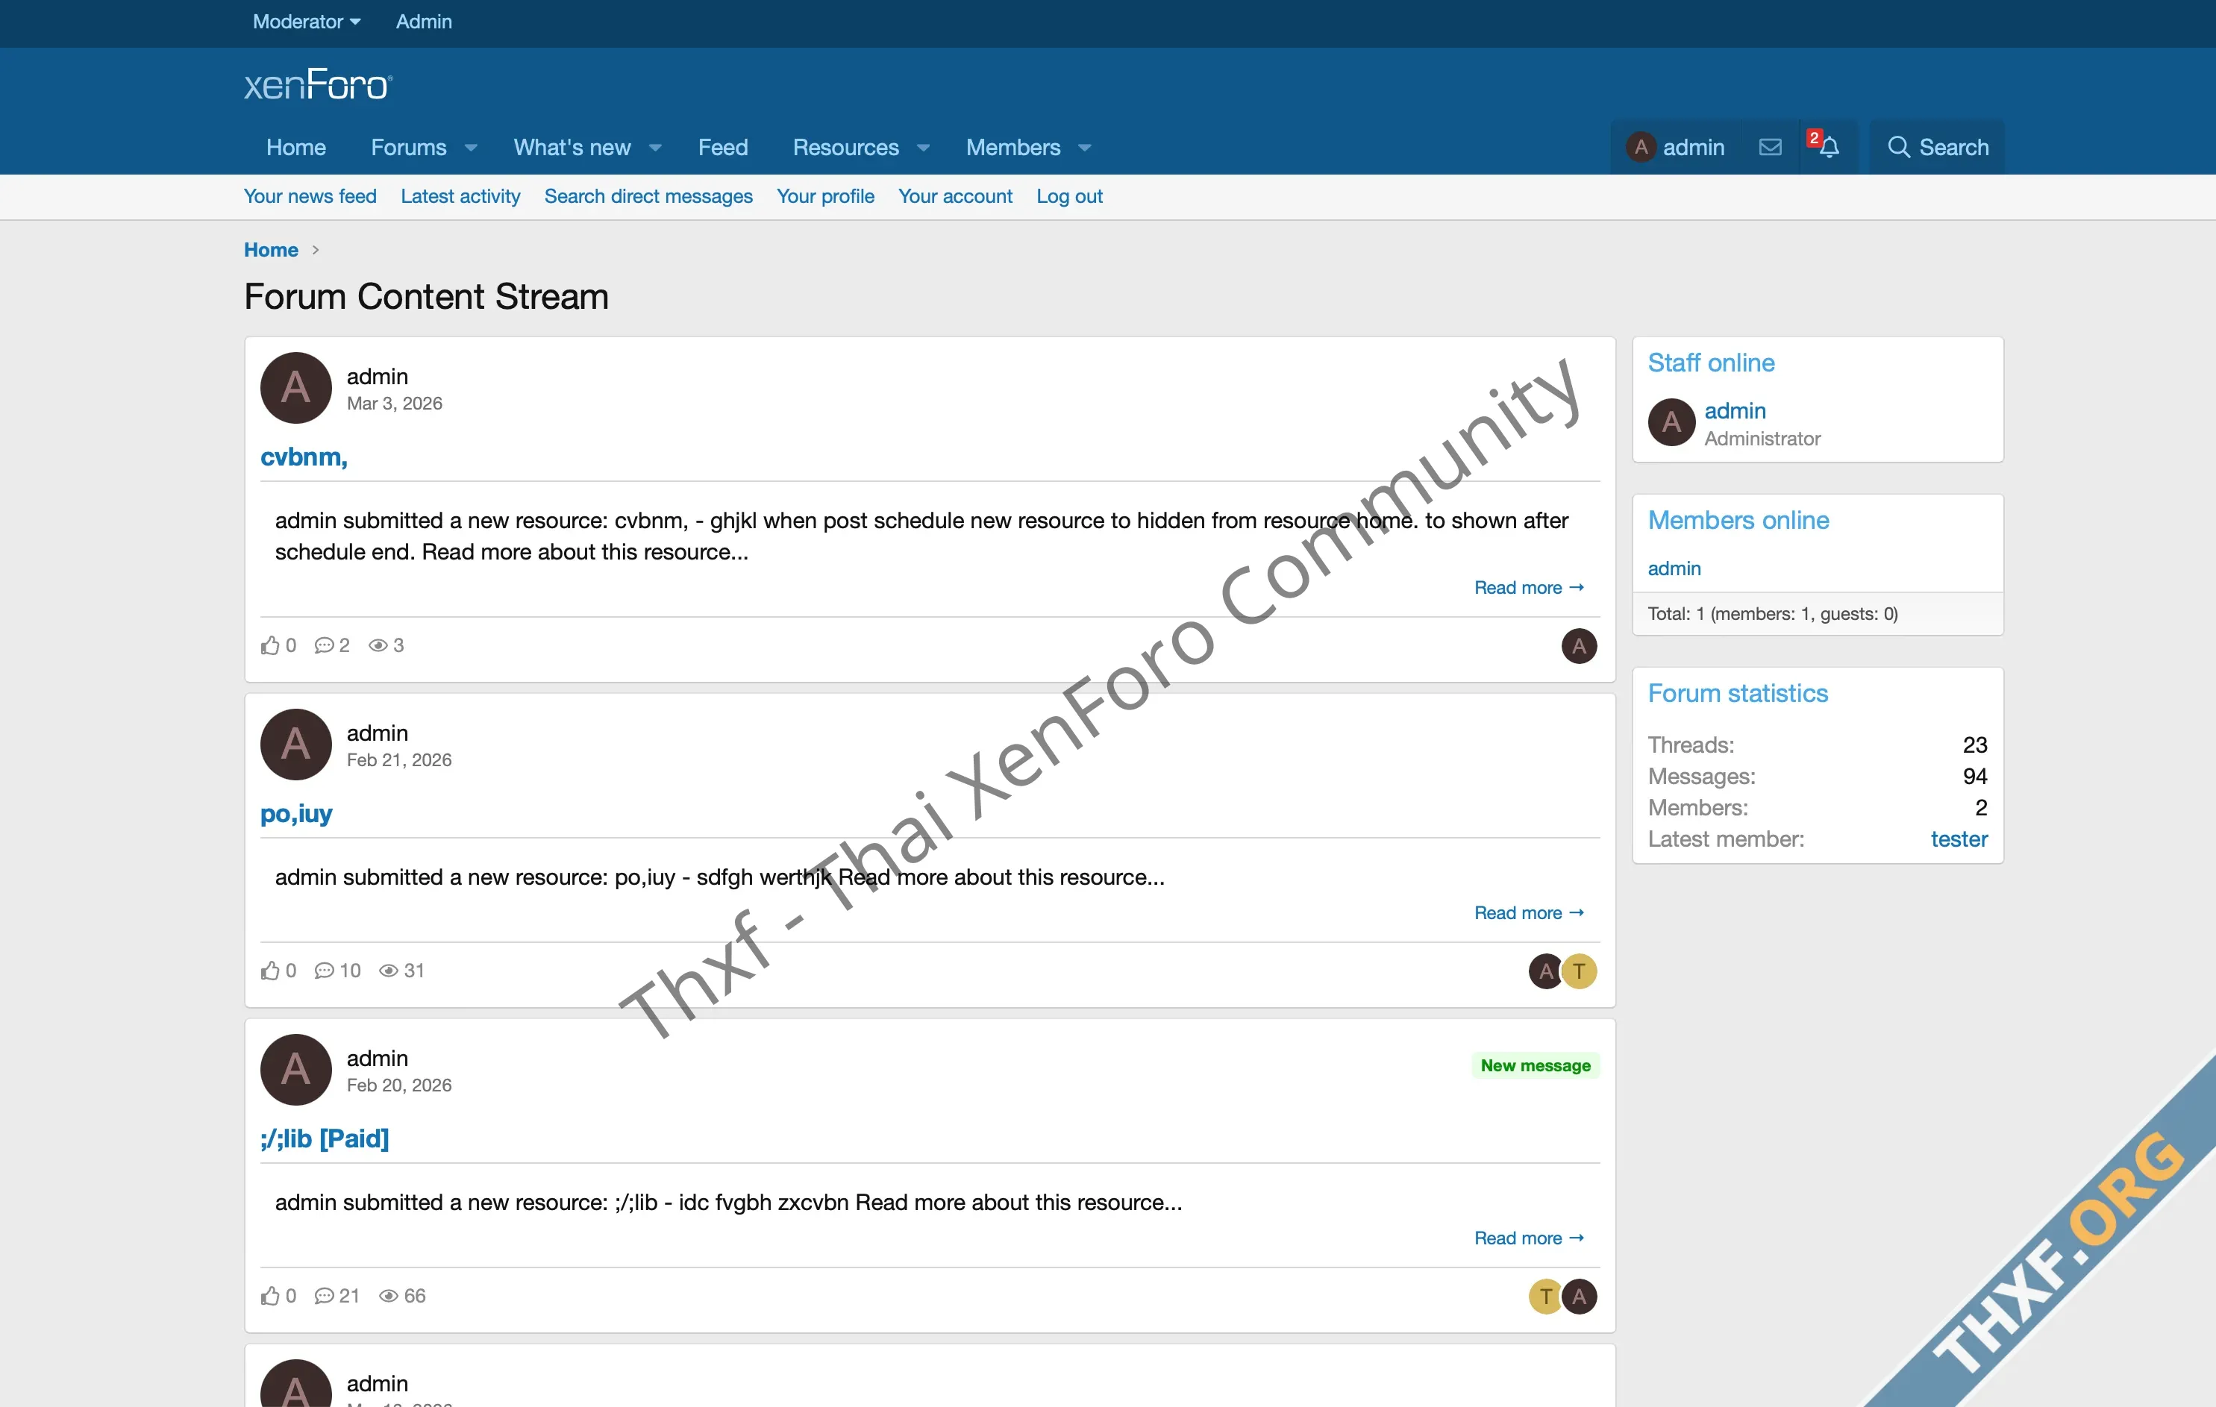
Task: Open Latest activity link
Action: click(x=460, y=196)
